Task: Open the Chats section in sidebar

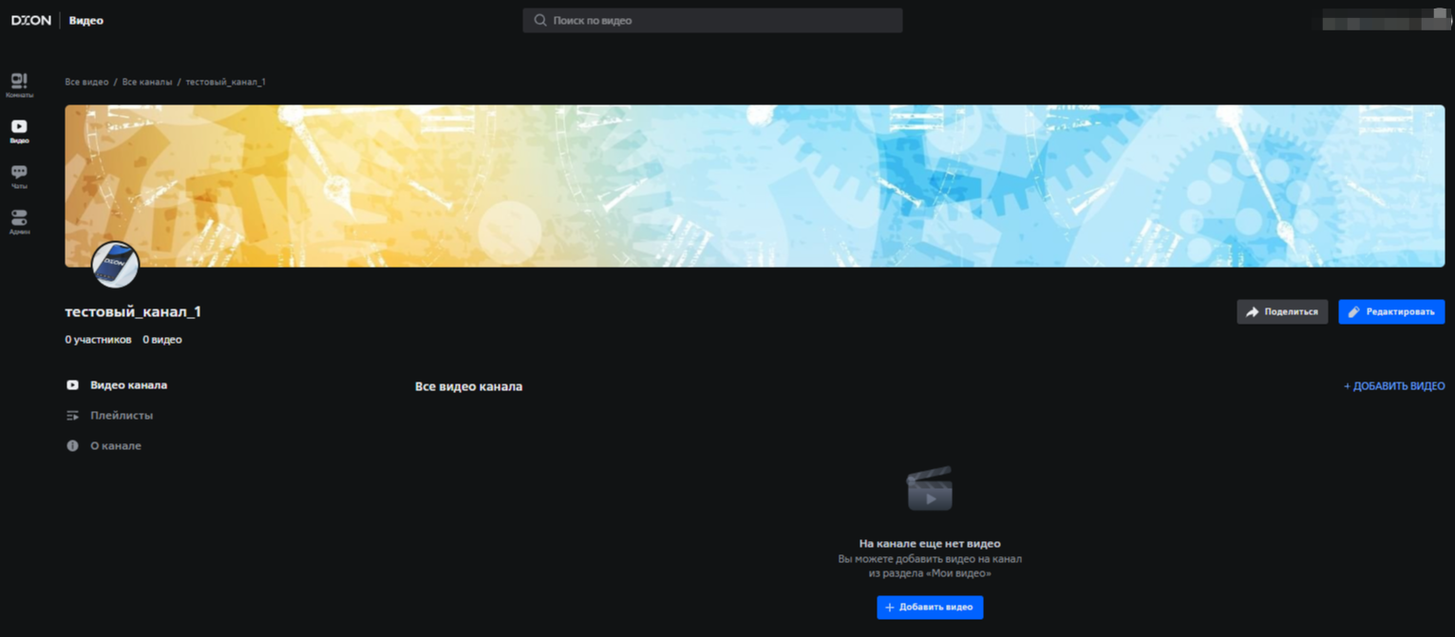Action: tap(19, 177)
